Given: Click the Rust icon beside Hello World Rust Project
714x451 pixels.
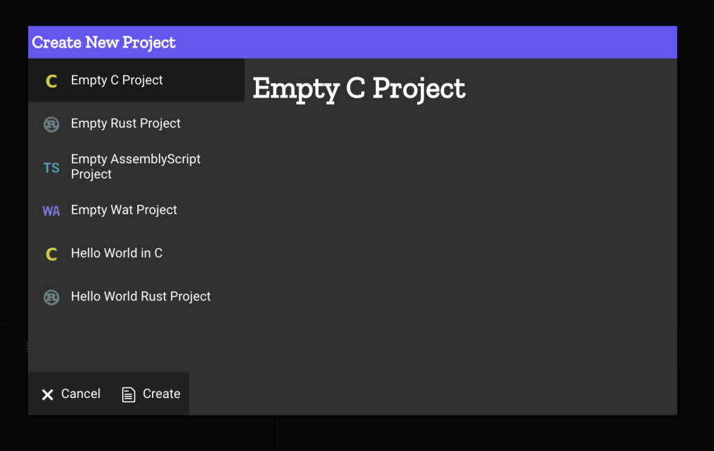Looking at the screenshot, I should 52,297.
